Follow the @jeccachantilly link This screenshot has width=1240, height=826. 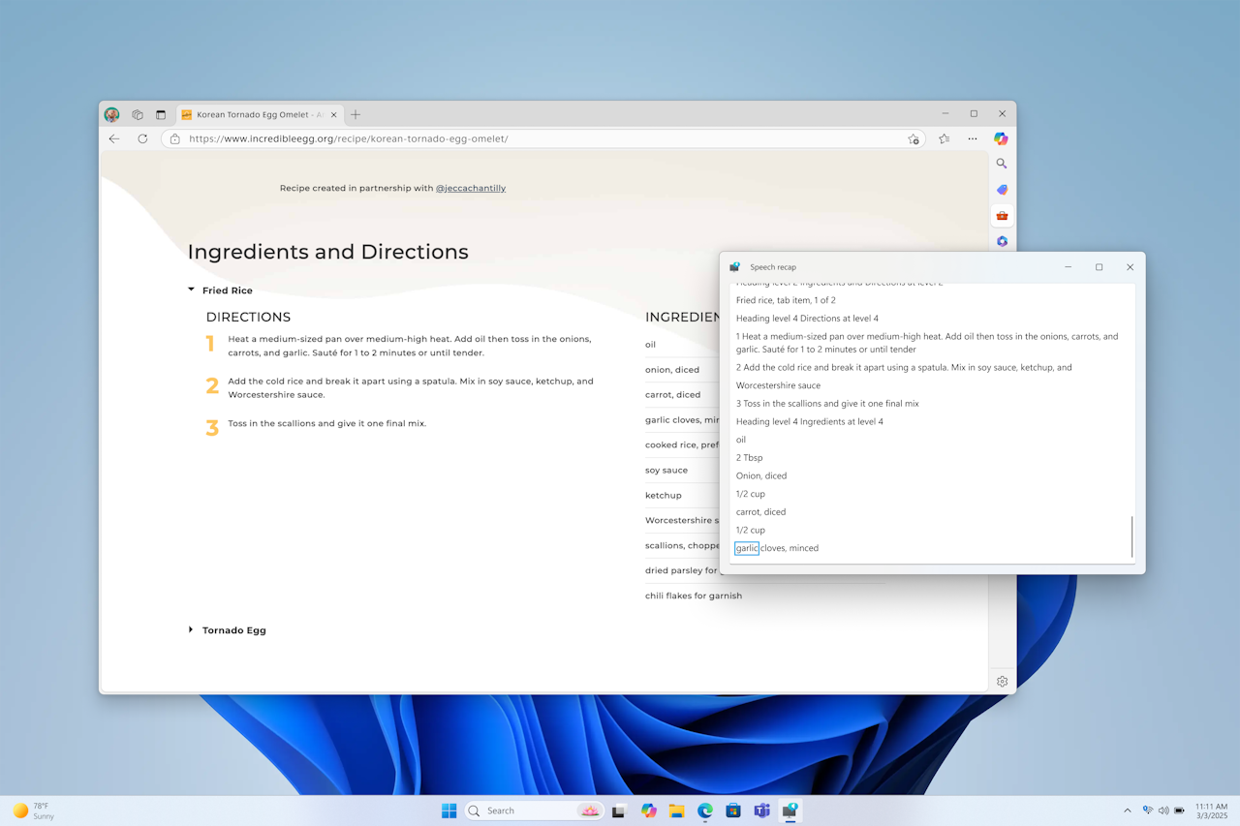point(471,188)
